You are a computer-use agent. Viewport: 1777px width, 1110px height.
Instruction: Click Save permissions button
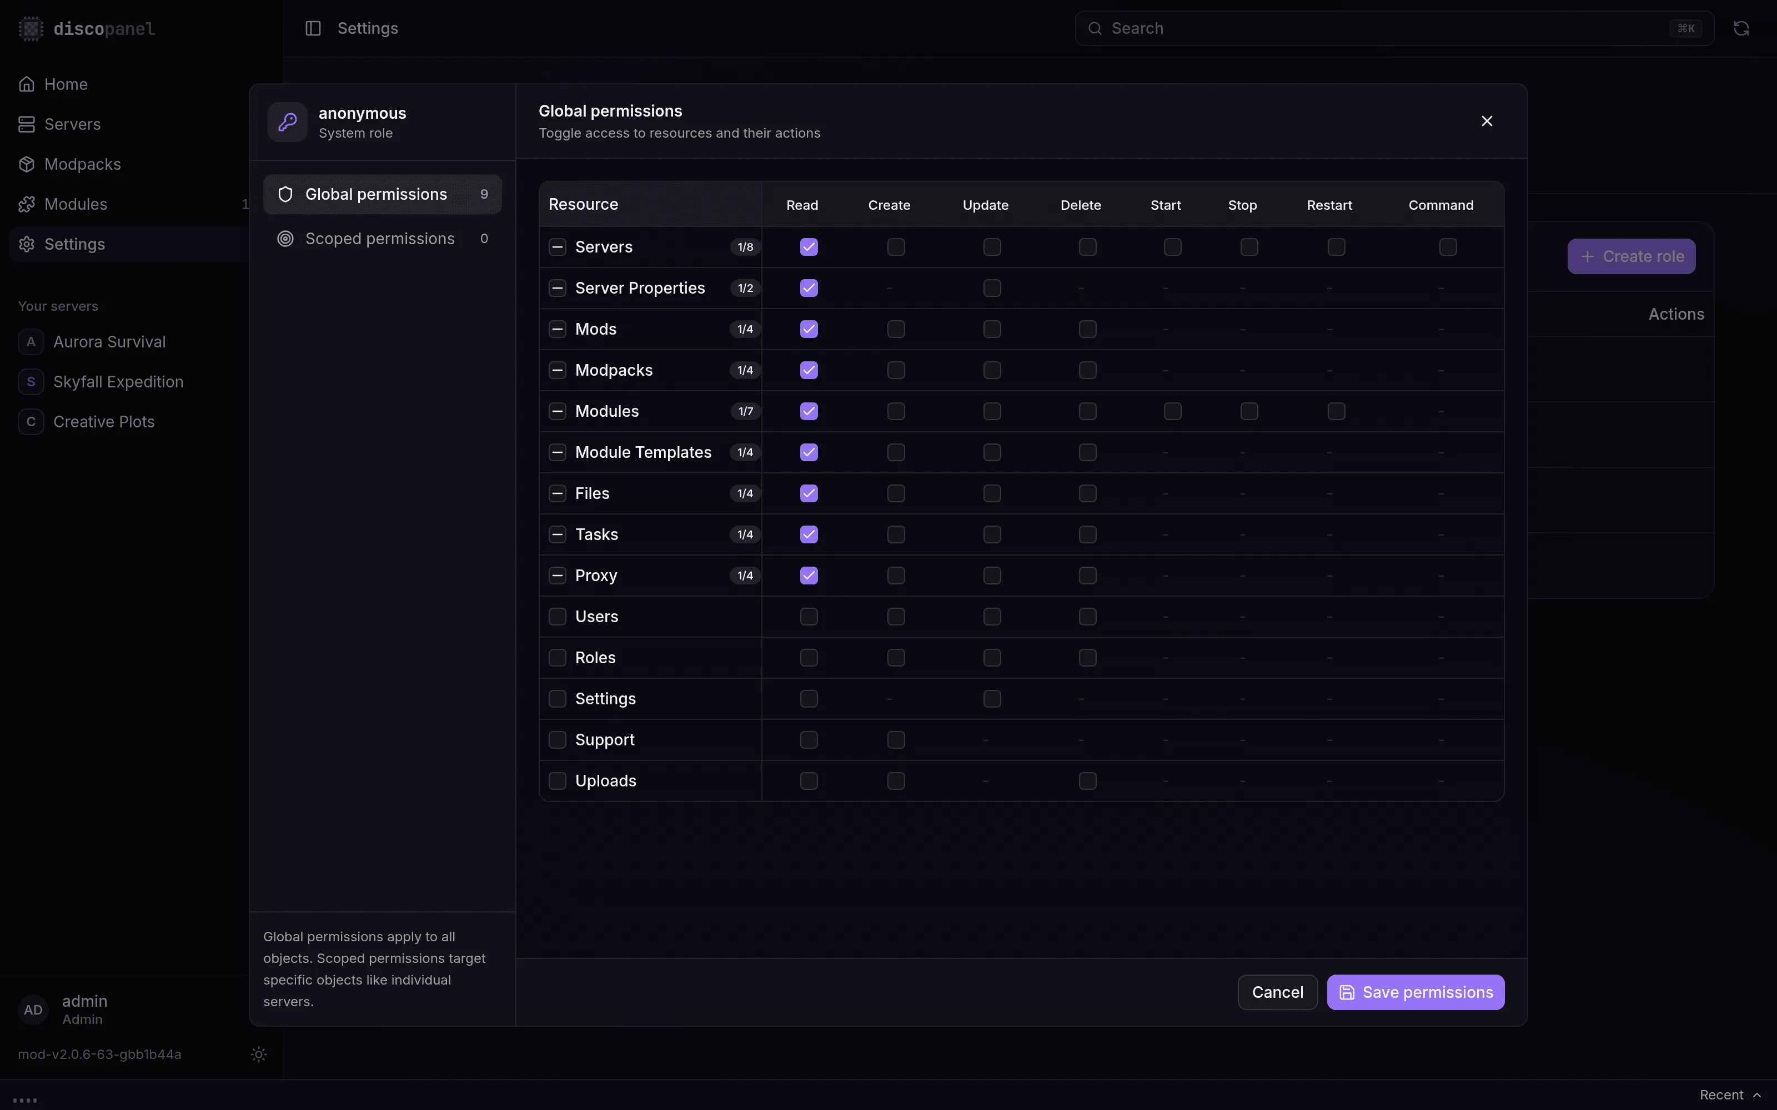point(1415,992)
